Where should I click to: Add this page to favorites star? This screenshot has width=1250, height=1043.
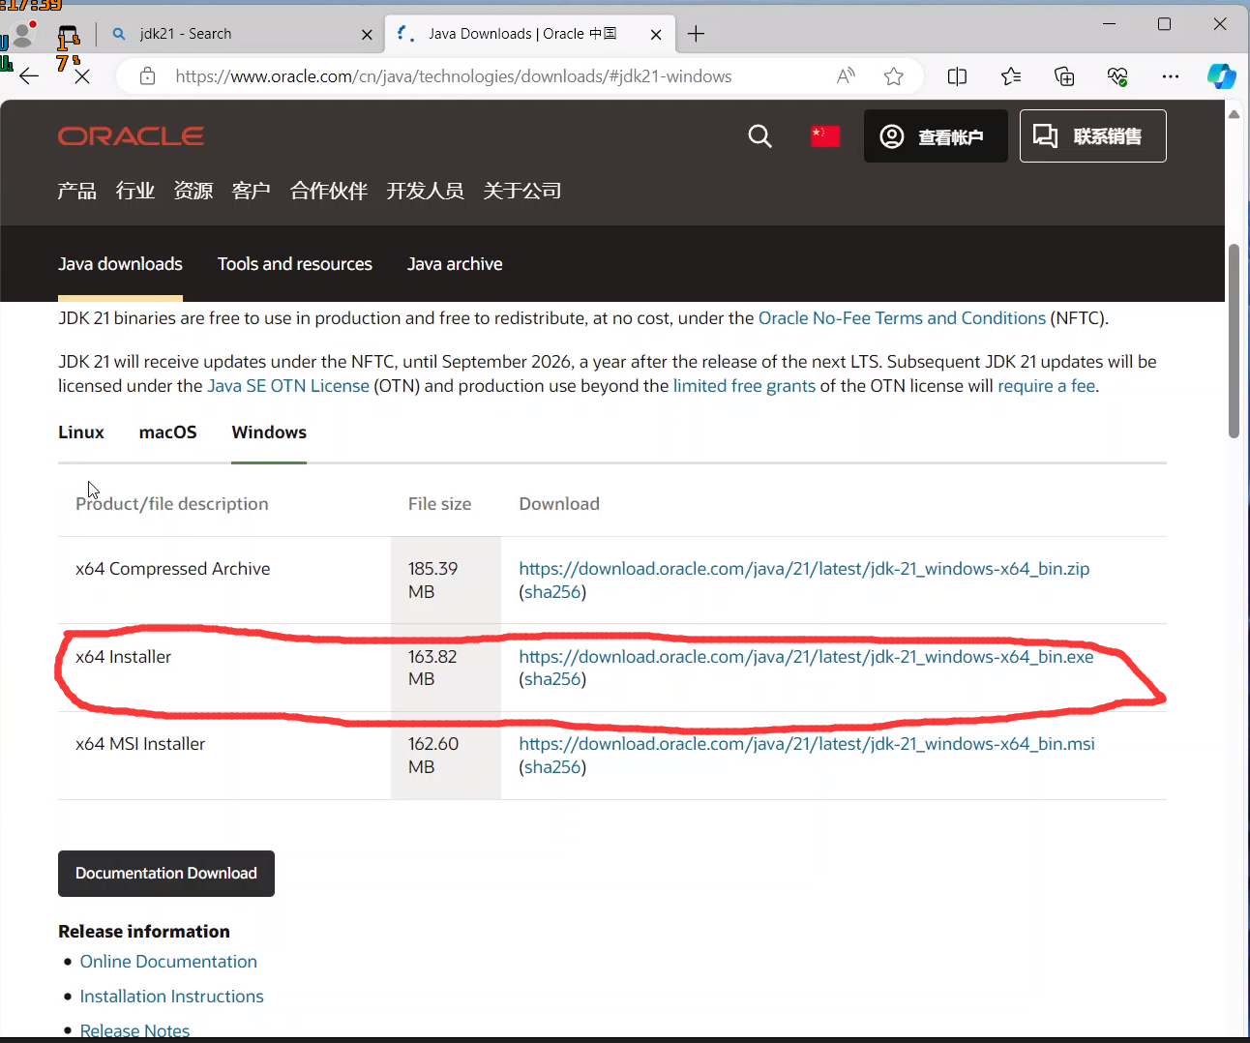[894, 75]
